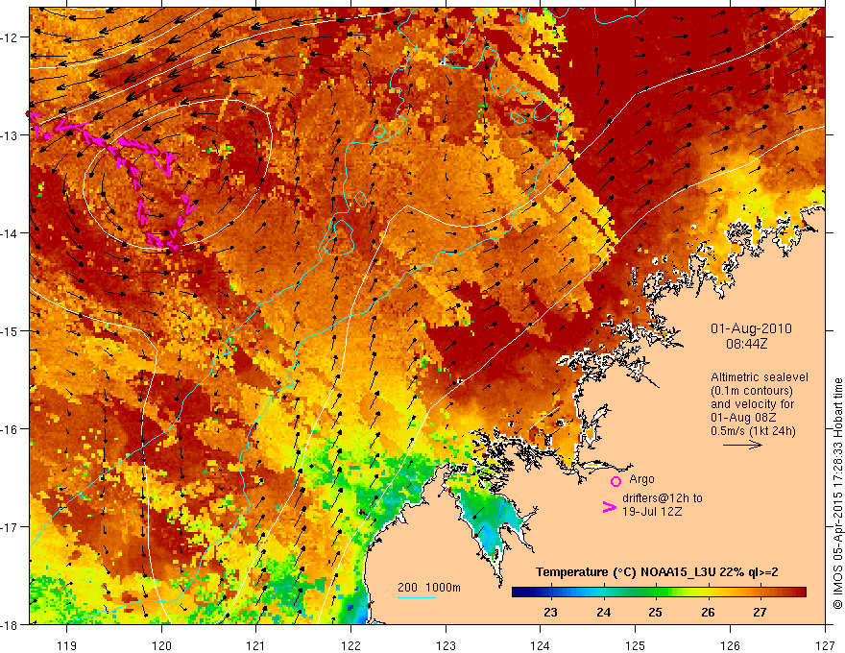Click the 'Altimetric sealevel' legend text
The image size is (845, 653).
pos(760,377)
